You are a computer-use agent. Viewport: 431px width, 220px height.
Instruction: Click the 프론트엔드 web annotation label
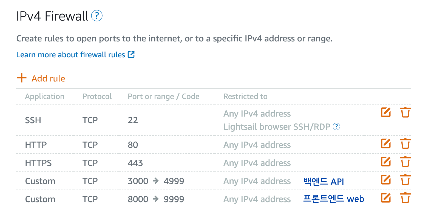pyautogui.click(x=334, y=199)
